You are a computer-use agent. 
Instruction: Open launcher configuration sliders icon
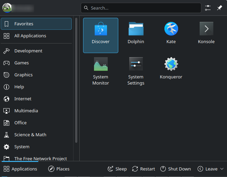[208, 8]
